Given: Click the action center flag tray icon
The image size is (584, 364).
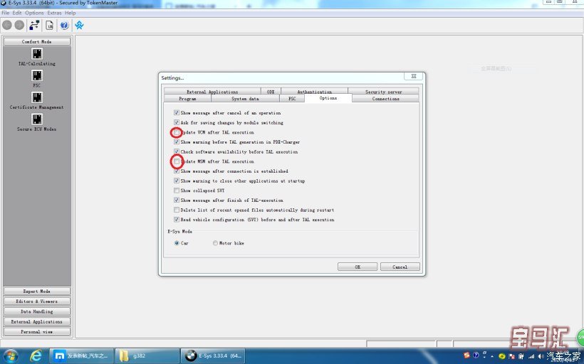Looking at the screenshot, I should (512, 356).
